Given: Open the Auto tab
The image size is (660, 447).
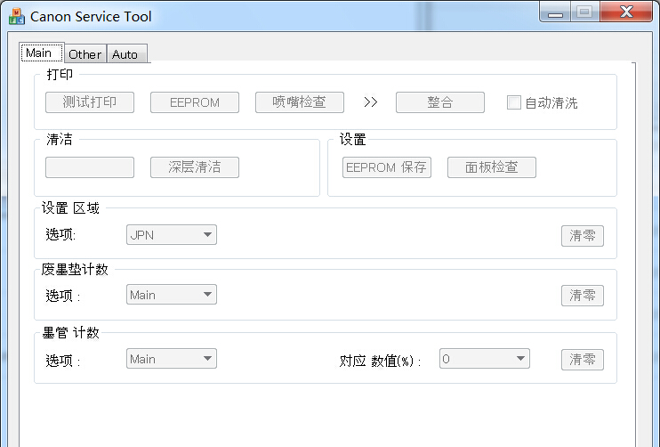Looking at the screenshot, I should [x=126, y=54].
